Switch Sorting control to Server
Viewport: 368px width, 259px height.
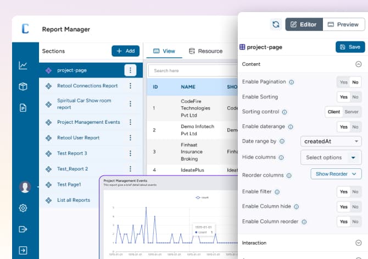coord(352,112)
